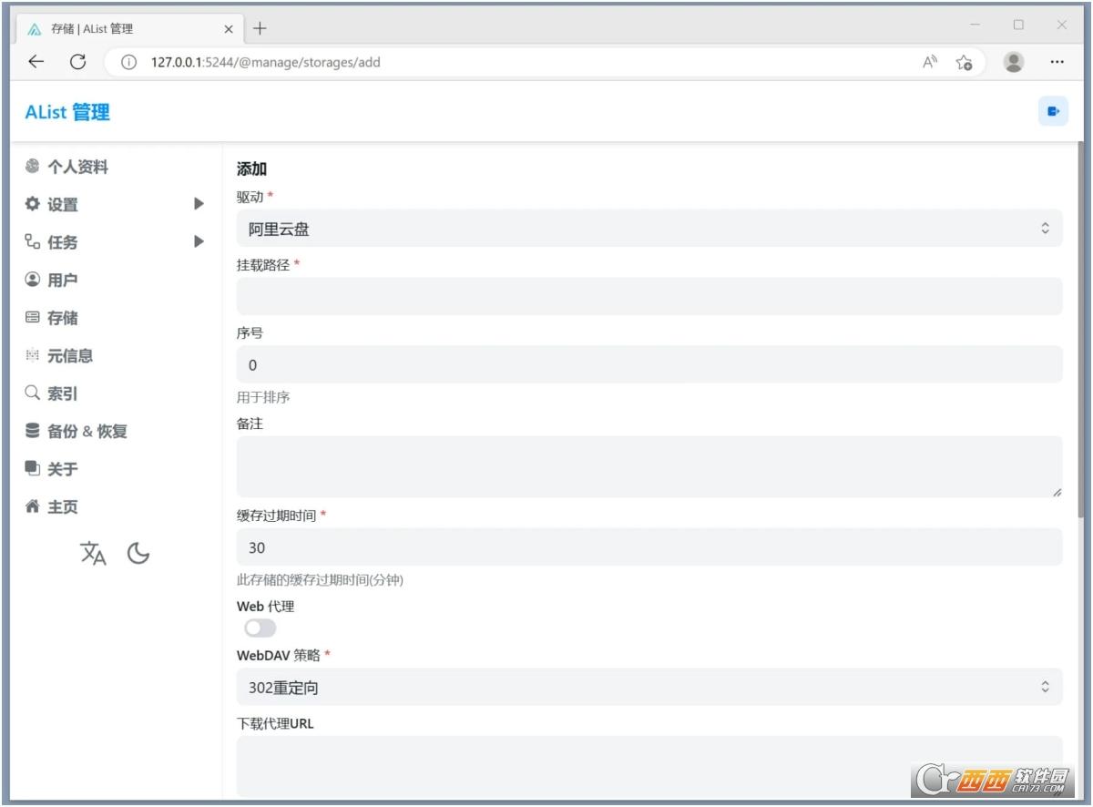
Task: Click the 关于 about icon
Action: (x=33, y=468)
